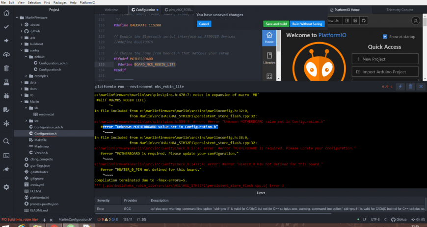Click PIO Build (mks_robin_lite) status item
This screenshot has width=427, height=227.
point(20,219)
